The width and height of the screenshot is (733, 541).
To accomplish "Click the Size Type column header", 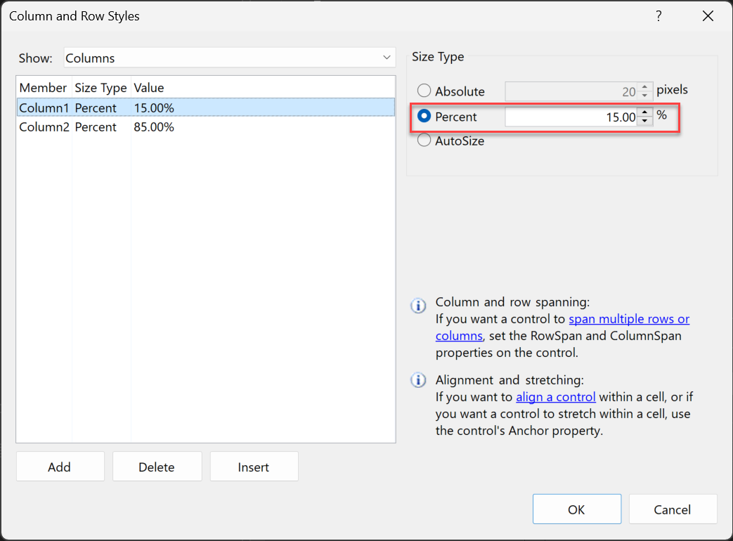I will (x=100, y=87).
